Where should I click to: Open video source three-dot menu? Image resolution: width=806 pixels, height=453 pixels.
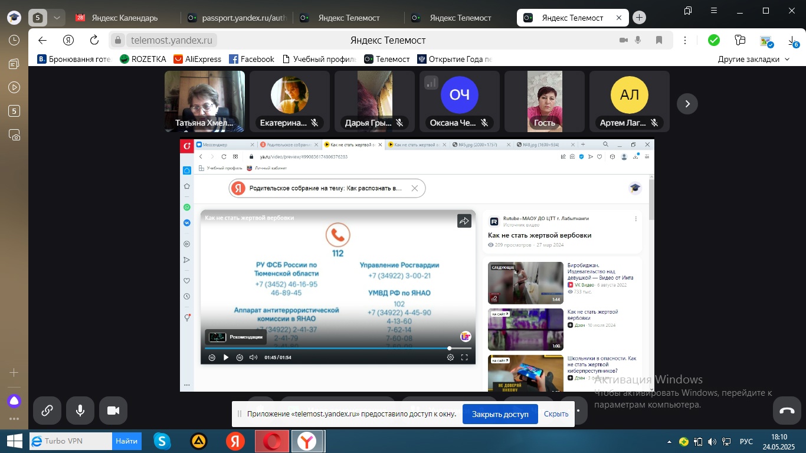(x=635, y=219)
